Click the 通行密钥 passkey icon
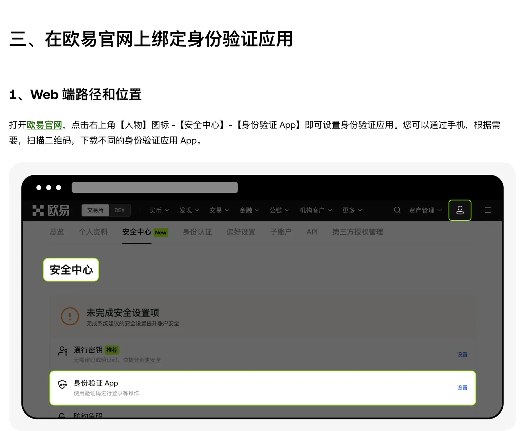525x431 pixels. click(x=63, y=351)
